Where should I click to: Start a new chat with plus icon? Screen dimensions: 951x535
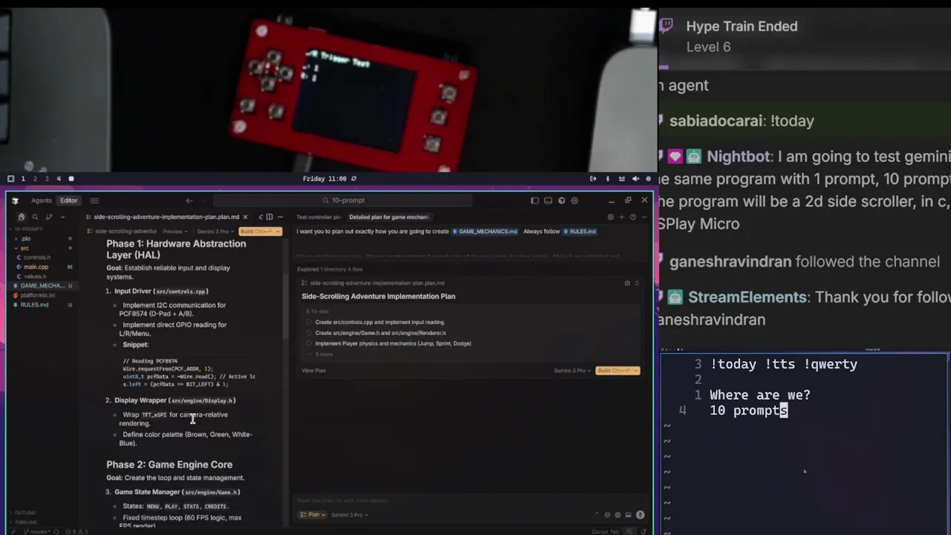[x=622, y=217]
